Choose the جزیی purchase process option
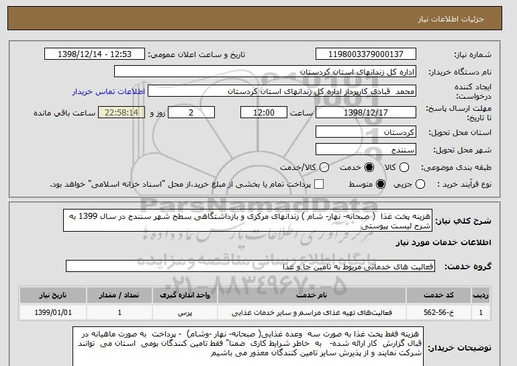Screen dimensions: 517x366 click(x=420, y=184)
